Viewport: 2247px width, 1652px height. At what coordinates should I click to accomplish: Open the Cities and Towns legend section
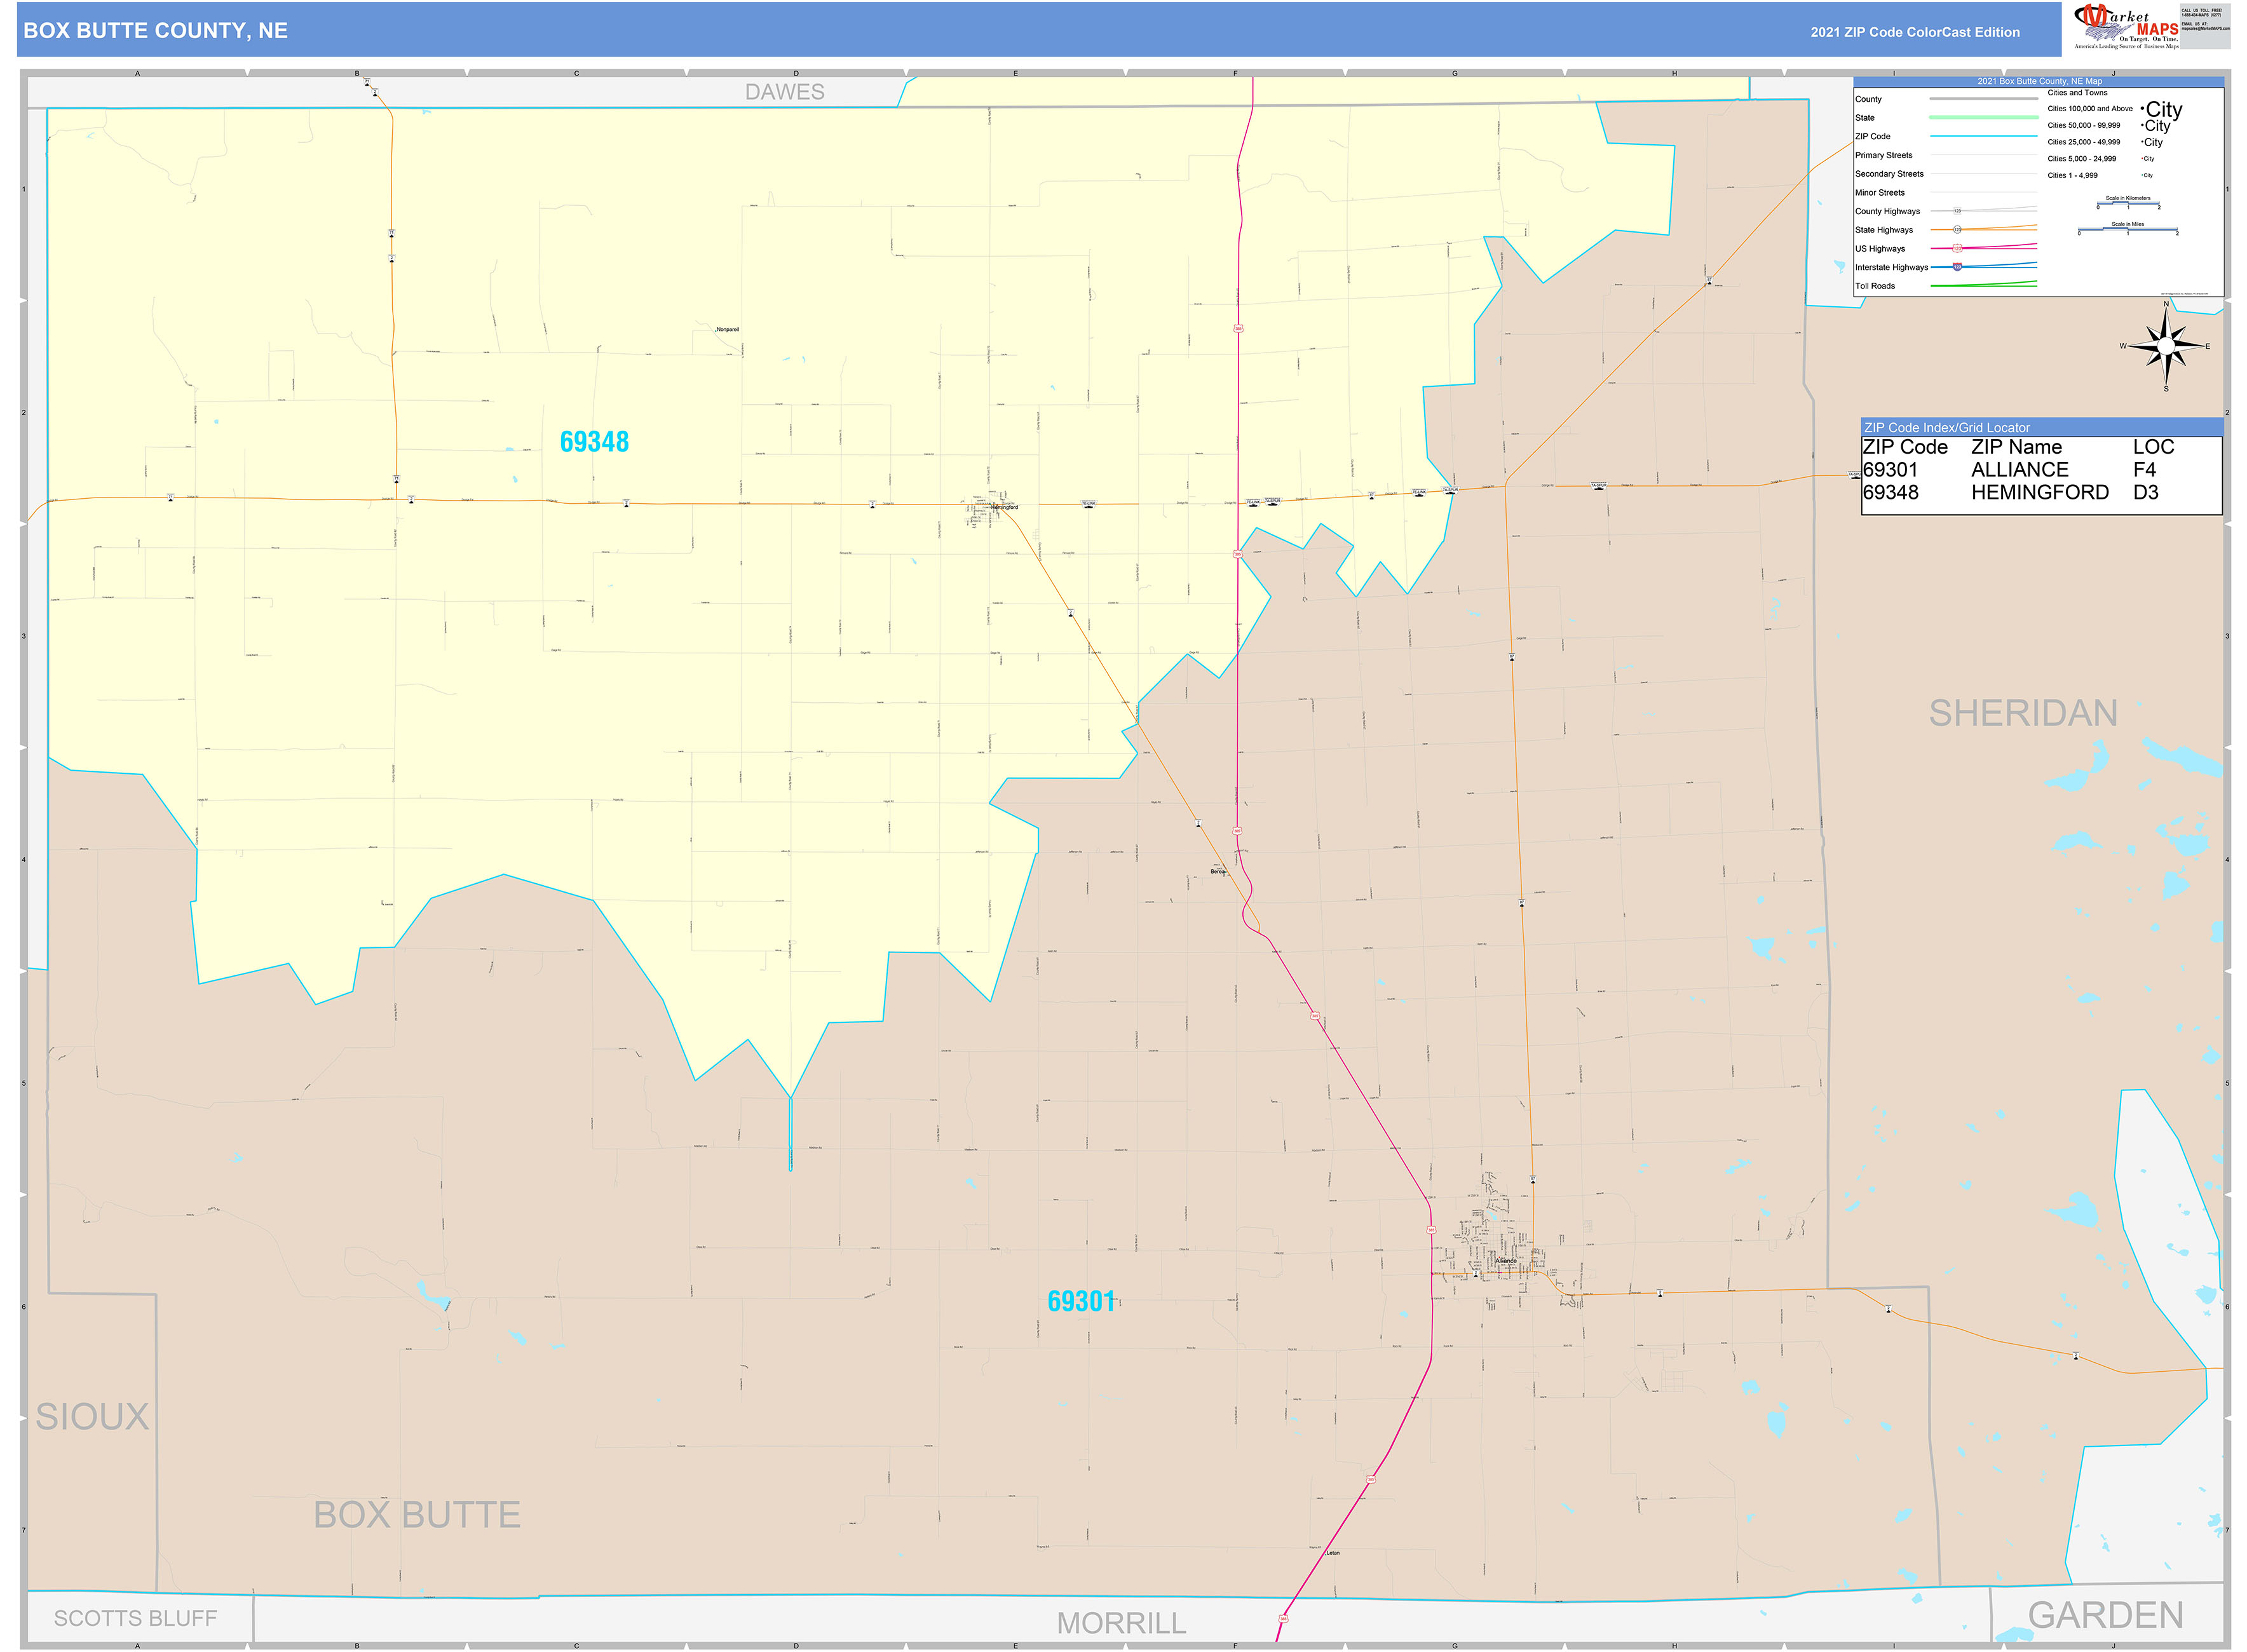pos(2077,92)
